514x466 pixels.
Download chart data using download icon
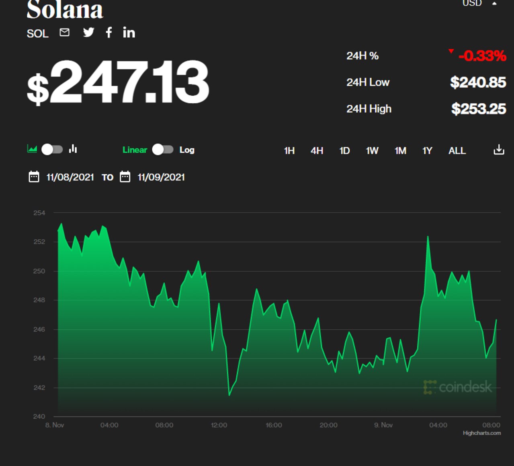pyautogui.click(x=499, y=150)
